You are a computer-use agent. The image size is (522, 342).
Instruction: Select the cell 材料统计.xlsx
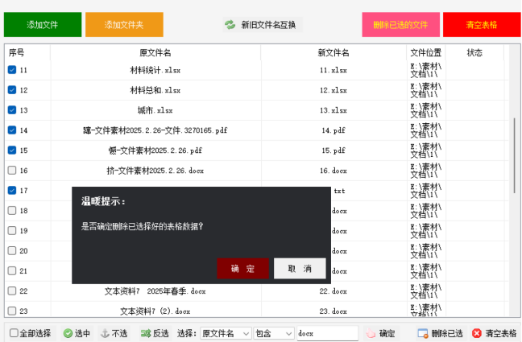pos(155,70)
